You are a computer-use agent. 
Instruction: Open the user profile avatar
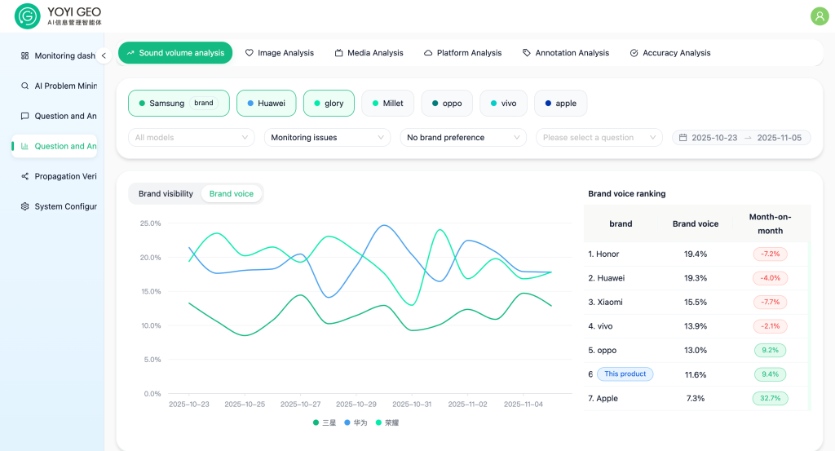(x=819, y=16)
